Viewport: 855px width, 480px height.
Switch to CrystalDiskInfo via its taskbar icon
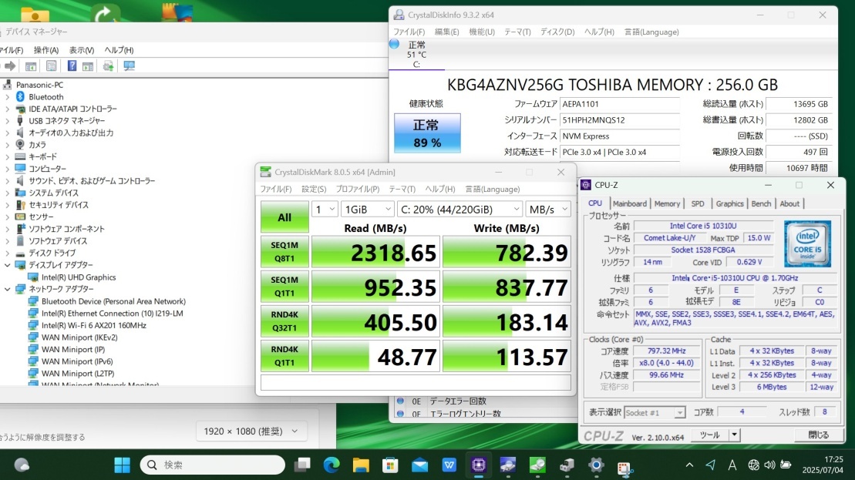click(508, 465)
